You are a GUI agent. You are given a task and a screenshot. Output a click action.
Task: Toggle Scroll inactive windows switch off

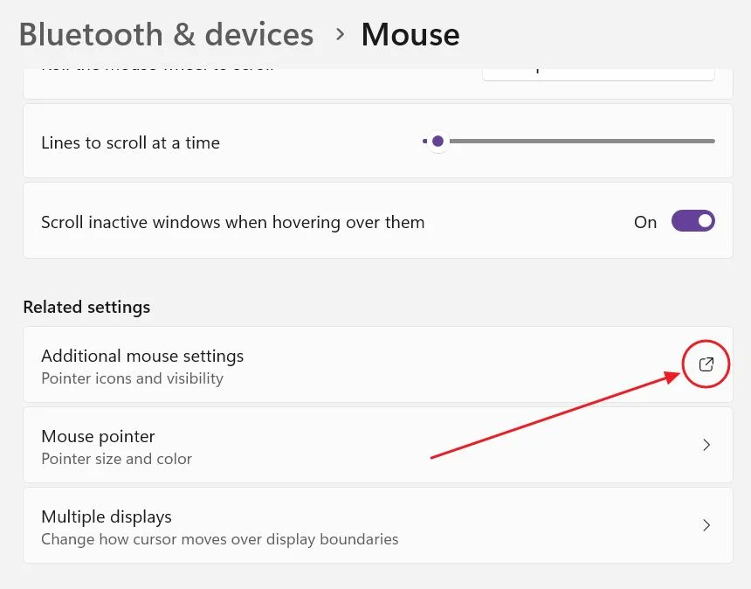[693, 221]
